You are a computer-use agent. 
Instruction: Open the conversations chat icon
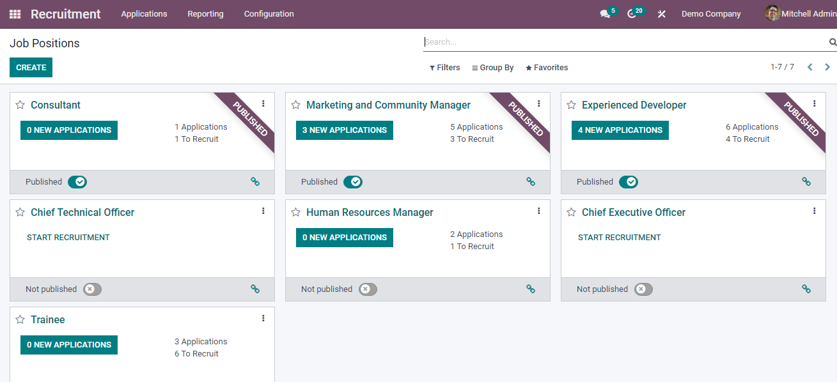tap(605, 14)
